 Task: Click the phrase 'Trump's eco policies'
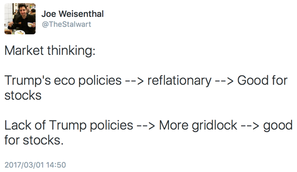point(63,81)
